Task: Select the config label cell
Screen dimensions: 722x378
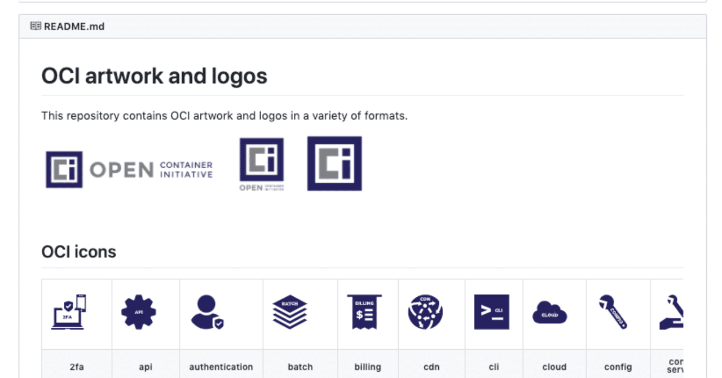Action: tap(618, 367)
